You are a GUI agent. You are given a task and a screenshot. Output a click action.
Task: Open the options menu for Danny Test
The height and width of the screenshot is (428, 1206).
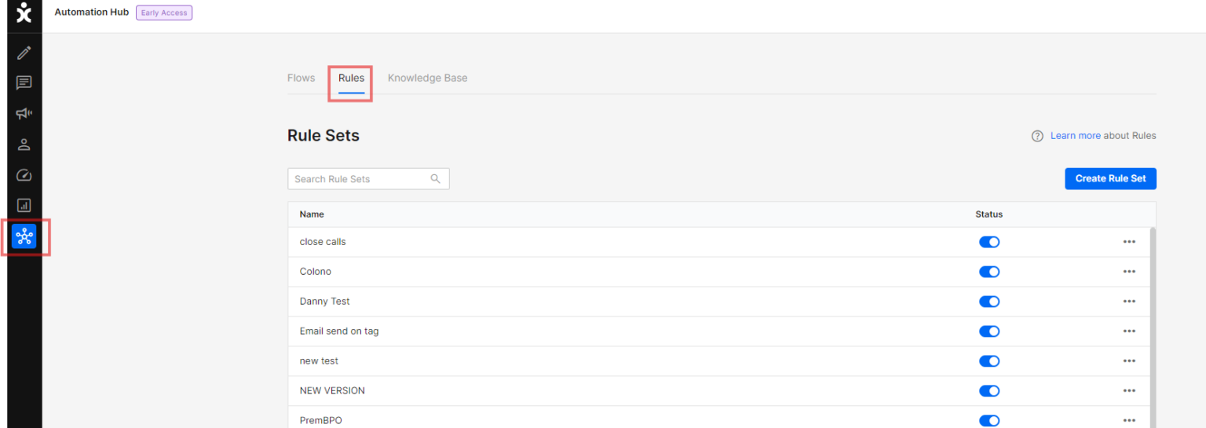[x=1129, y=302]
